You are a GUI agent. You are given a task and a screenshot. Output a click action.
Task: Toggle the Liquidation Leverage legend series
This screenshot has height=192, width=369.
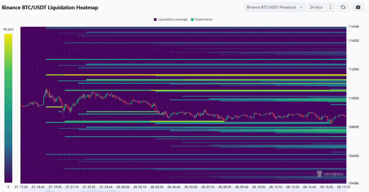pyautogui.click(x=171, y=19)
